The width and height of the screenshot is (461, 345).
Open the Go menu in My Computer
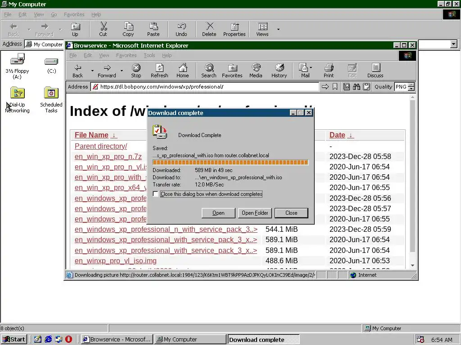coord(54,14)
